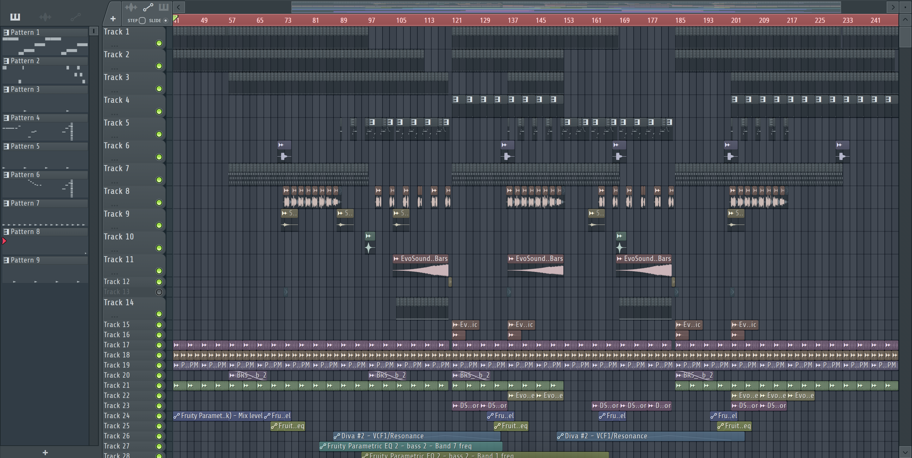Mute Track 8 with its green light
This screenshot has width=912, height=458.
pyautogui.click(x=159, y=203)
